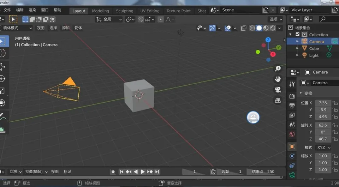Viewport: 339px width, 187px height.
Task: Open the World properties globe tab
Action: coord(292,134)
